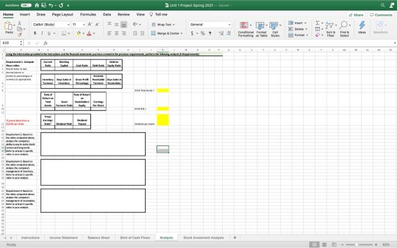This screenshot has width=397, height=248.
Task: Open Cell Styles
Action: click(275, 29)
